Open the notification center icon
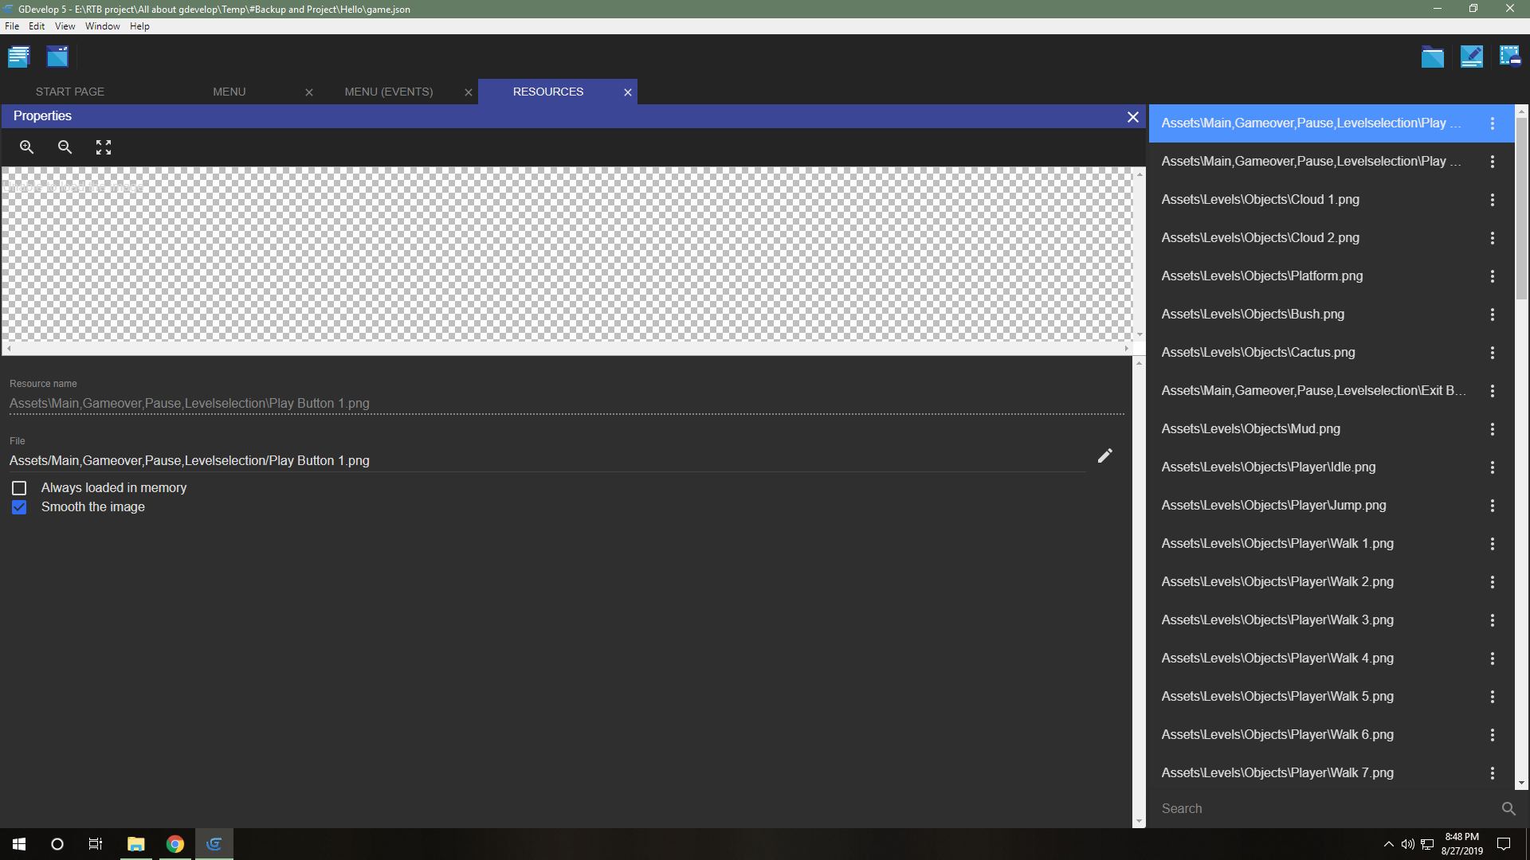The image size is (1530, 860). click(x=1504, y=844)
